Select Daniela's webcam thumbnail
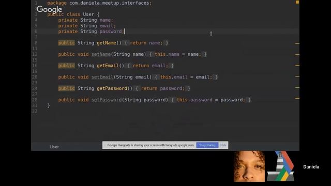The image size is (331, 186). [x=249, y=166]
